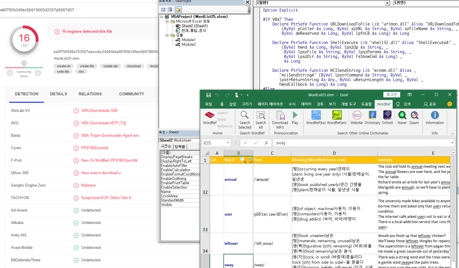459x268 pixels.
Task: Select Sheet2 (Sheet1) in project tree
Action: coord(194,26)
